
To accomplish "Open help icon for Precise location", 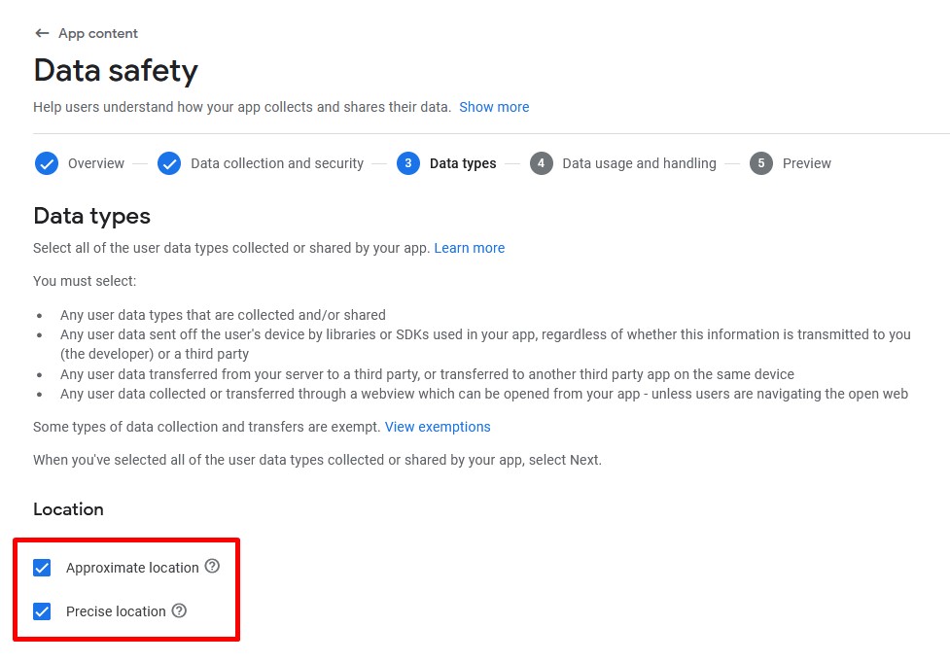I will [179, 611].
